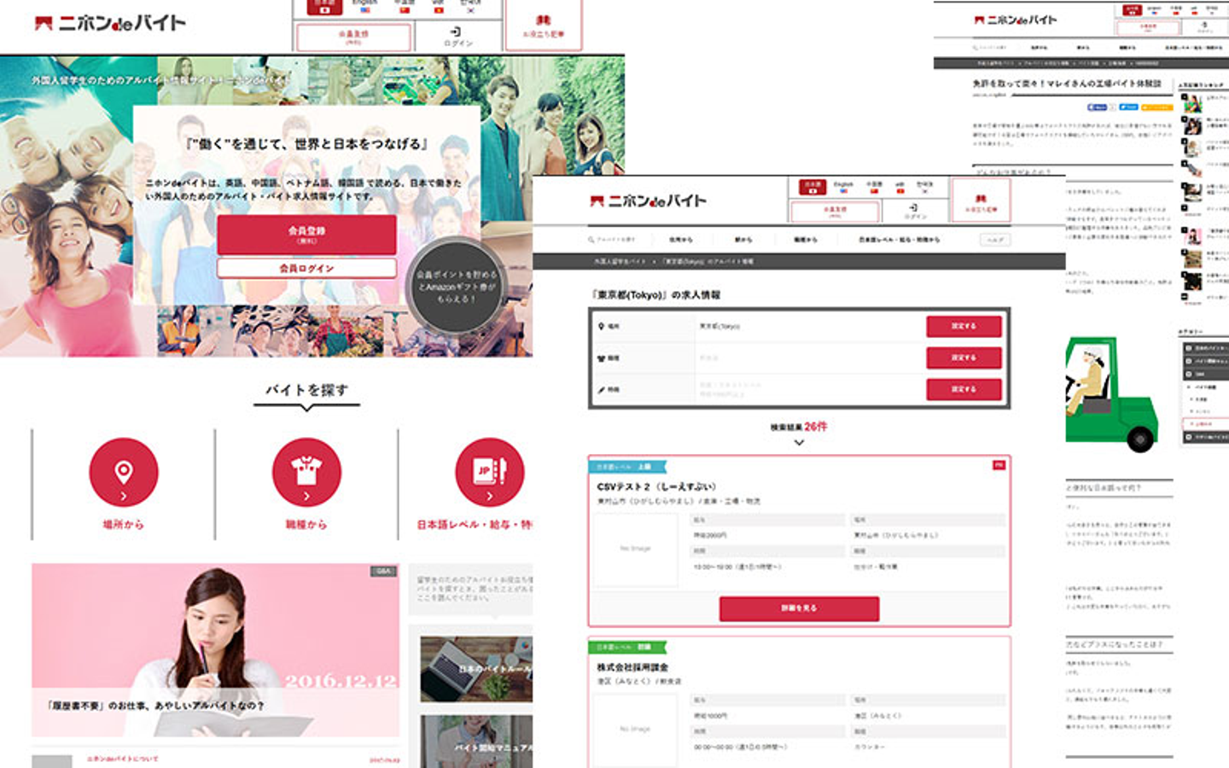Click the orange share button on article page
Screen dimensions: 1229x768
[1156, 108]
